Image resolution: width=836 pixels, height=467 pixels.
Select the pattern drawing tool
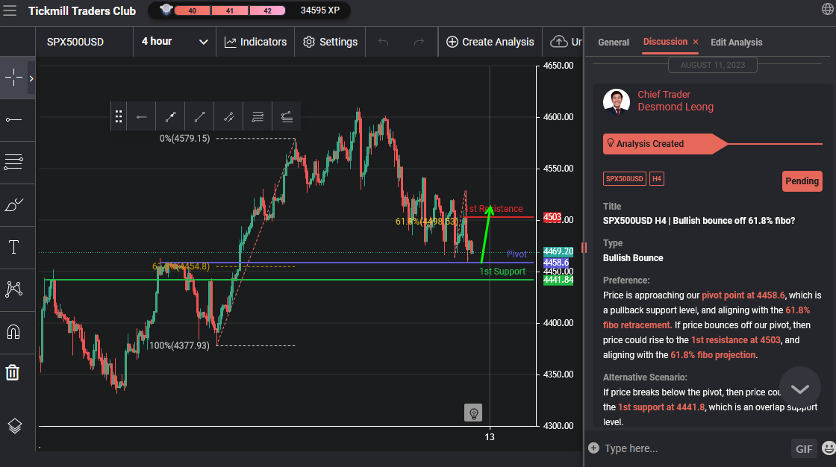tap(14, 289)
